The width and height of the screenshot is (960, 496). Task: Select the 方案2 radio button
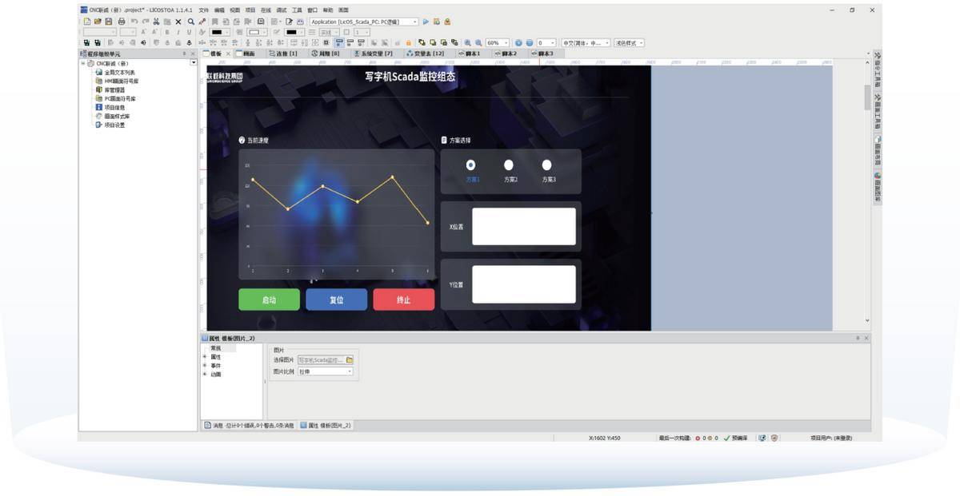(x=509, y=165)
